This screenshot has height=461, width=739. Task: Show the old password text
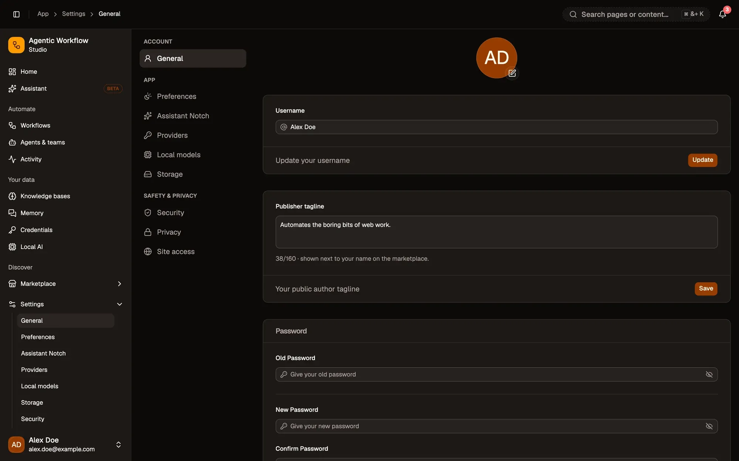coord(709,374)
